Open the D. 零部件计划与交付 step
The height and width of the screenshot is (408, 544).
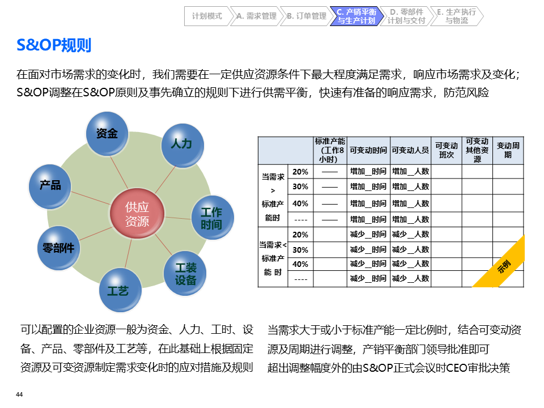click(406, 16)
